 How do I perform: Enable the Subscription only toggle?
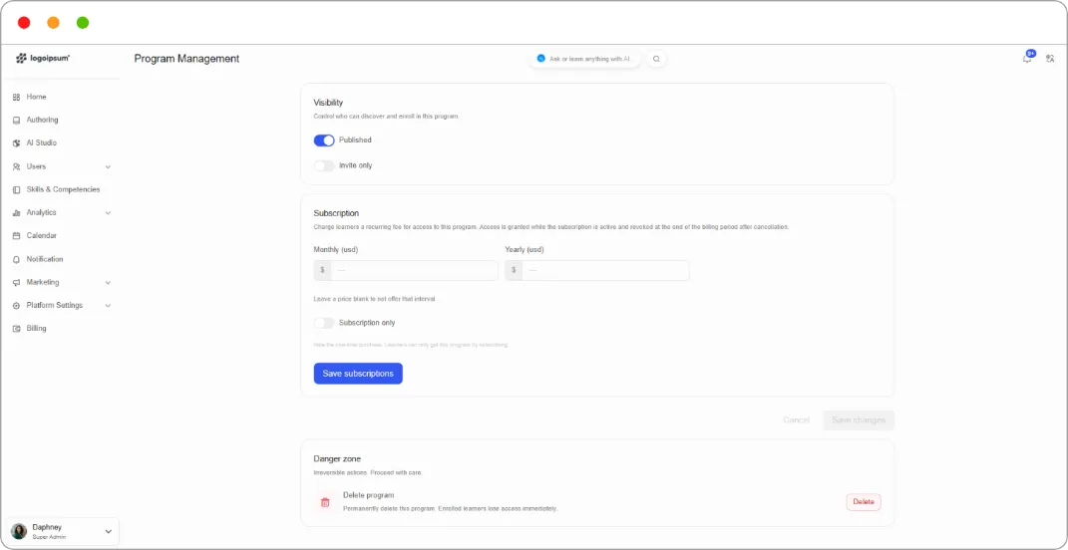[324, 323]
